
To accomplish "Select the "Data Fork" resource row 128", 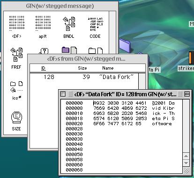I will pyautogui.click(x=84, y=77).
